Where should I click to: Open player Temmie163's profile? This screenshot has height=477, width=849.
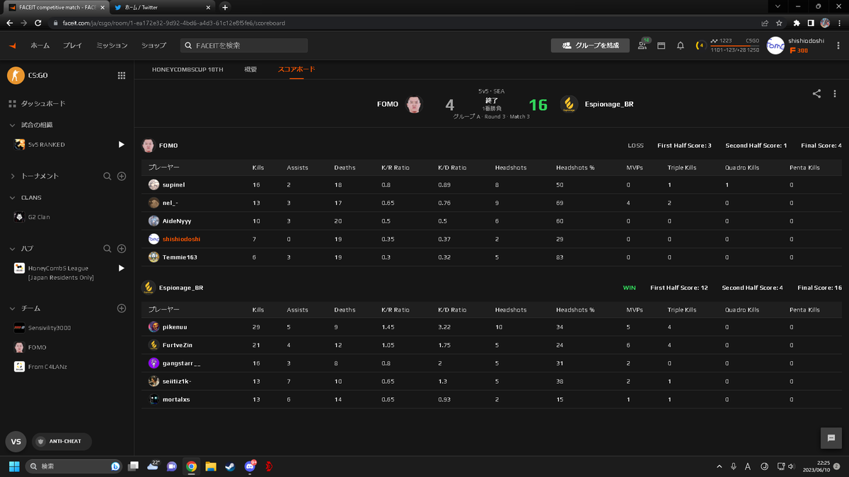(179, 257)
